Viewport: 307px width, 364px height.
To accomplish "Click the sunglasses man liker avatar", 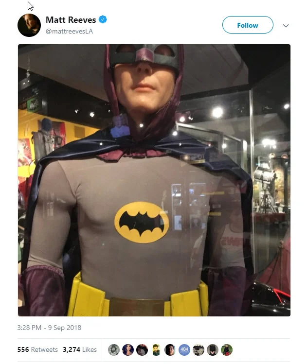I will [x=199, y=349].
